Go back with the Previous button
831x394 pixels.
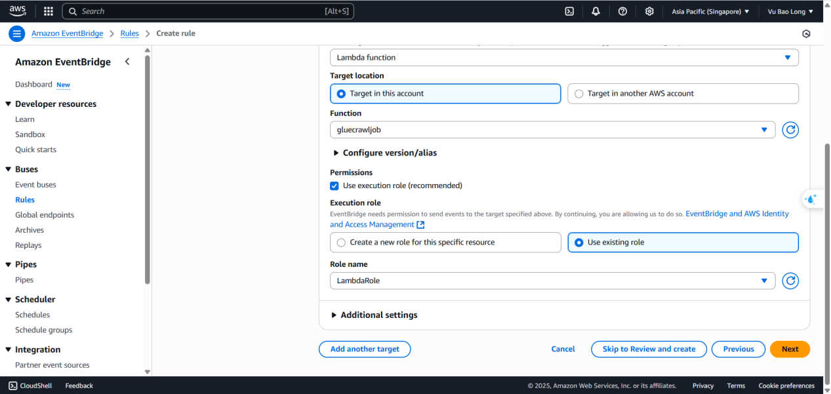click(739, 349)
